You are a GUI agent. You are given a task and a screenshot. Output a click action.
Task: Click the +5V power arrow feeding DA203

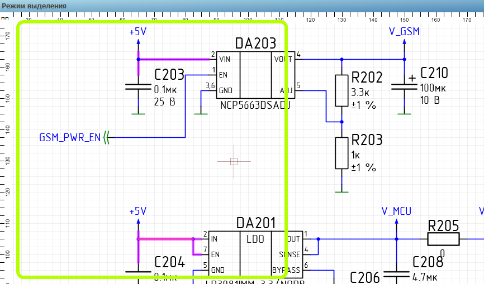click(138, 41)
